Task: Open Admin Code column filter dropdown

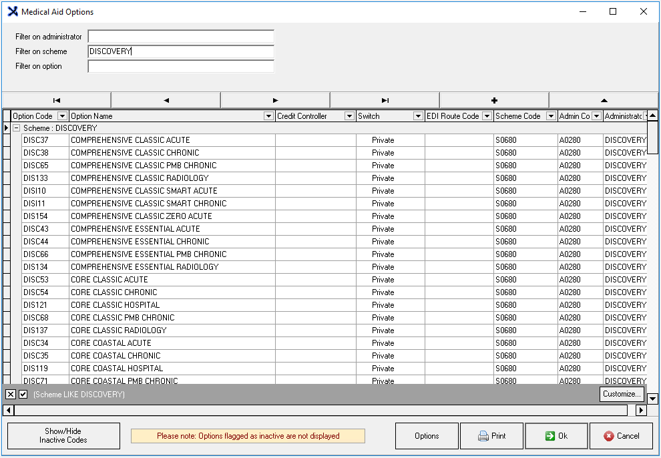Action: click(x=596, y=116)
